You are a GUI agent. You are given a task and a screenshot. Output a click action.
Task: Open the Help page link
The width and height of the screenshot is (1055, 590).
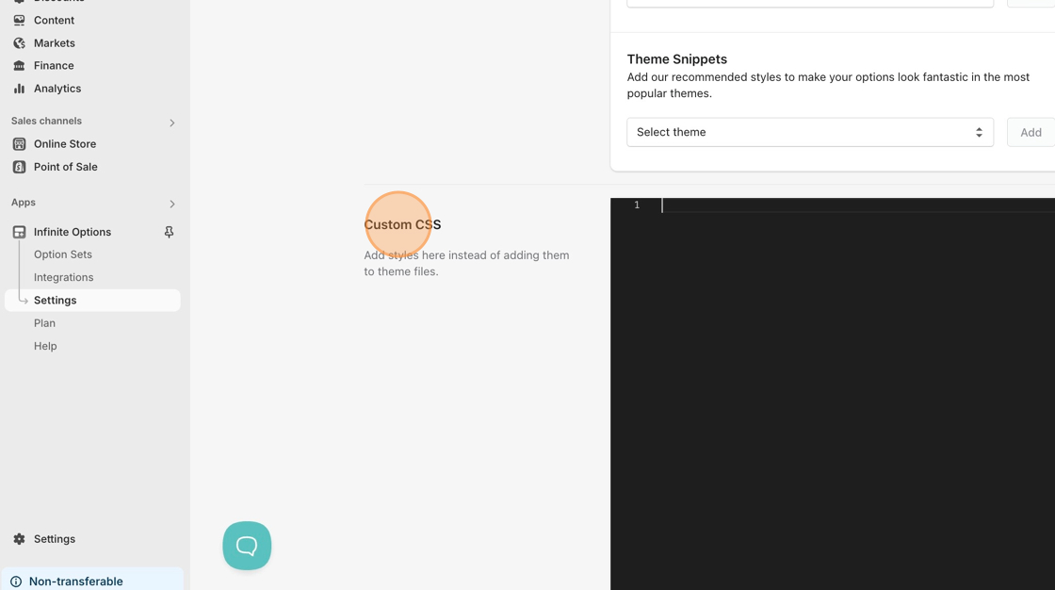[45, 346]
